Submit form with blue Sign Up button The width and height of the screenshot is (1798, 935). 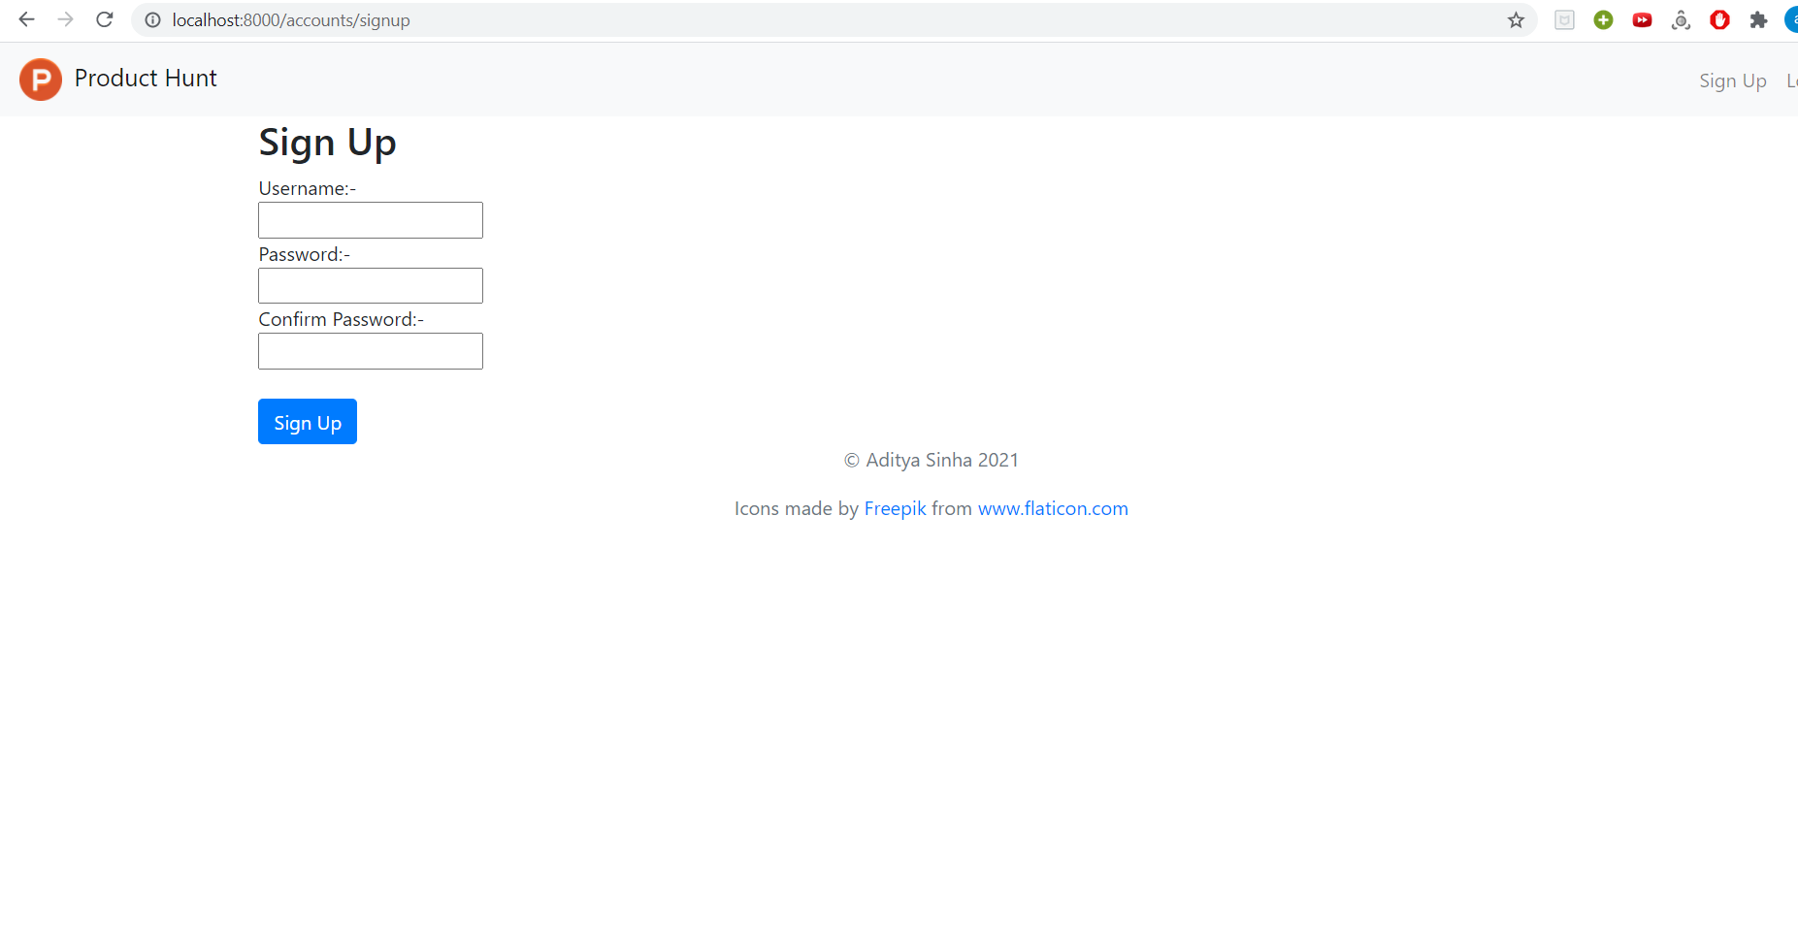pyautogui.click(x=308, y=422)
